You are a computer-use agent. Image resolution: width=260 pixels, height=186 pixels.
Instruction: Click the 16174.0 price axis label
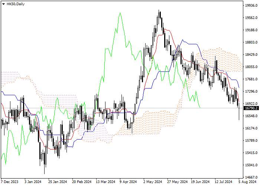click(x=251, y=128)
